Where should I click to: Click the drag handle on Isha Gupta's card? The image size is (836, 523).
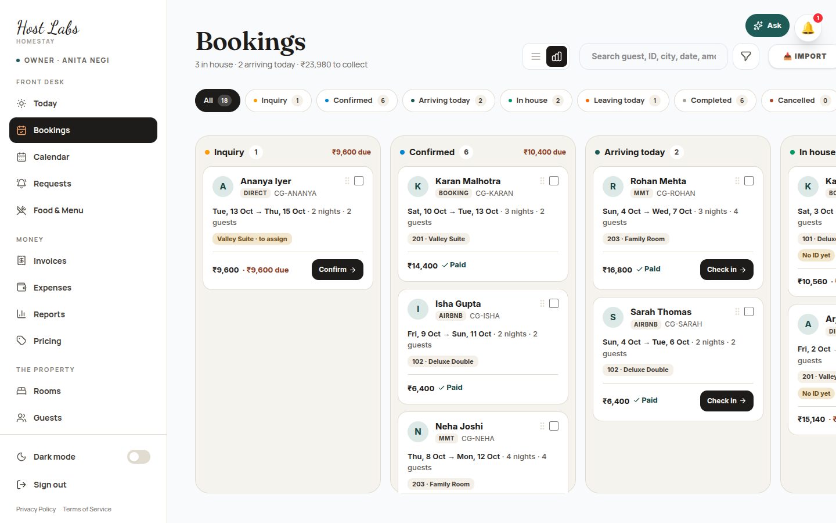[x=542, y=303]
